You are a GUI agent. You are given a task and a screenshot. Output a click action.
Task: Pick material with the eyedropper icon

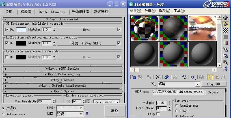tap(154, 84)
